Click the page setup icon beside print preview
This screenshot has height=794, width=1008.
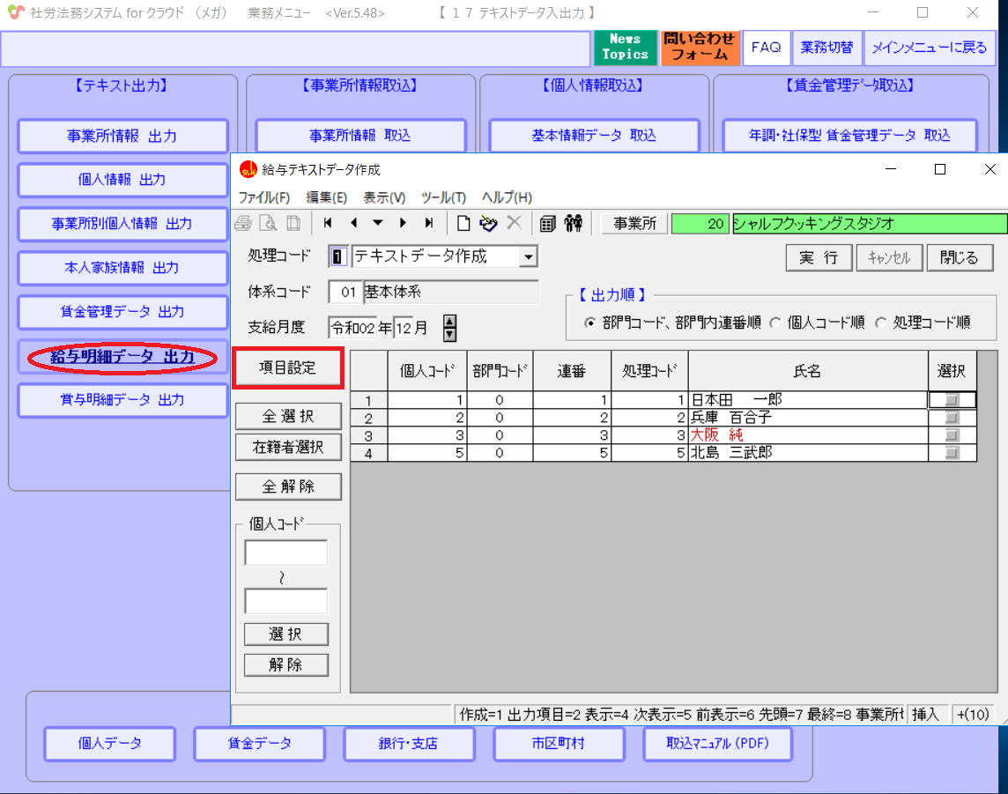(x=293, y=223)
